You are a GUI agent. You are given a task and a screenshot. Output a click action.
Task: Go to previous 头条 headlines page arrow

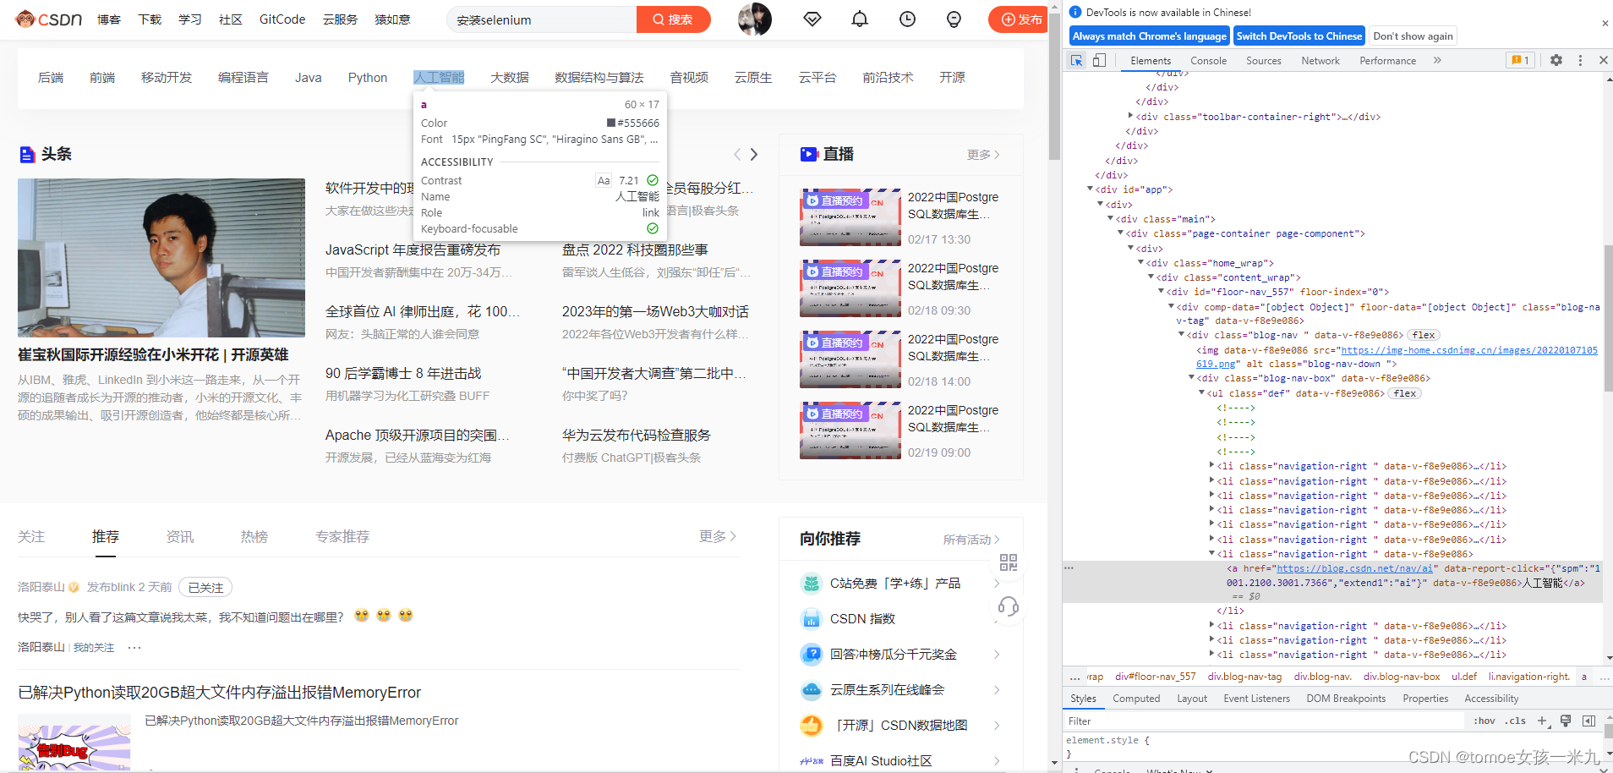[737, 154]
